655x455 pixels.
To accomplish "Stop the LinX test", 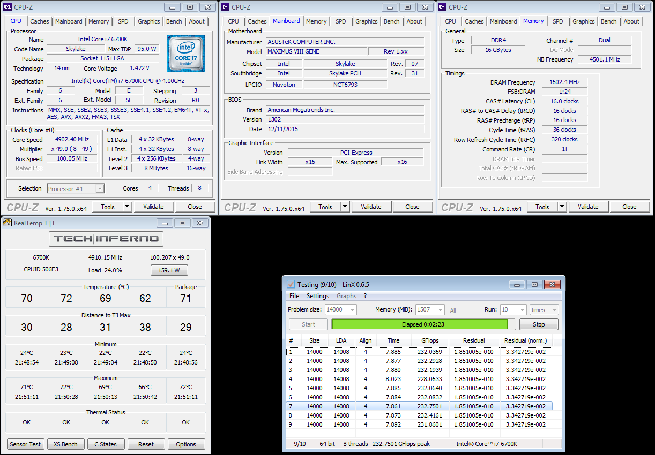I will [x=539, y=324].
